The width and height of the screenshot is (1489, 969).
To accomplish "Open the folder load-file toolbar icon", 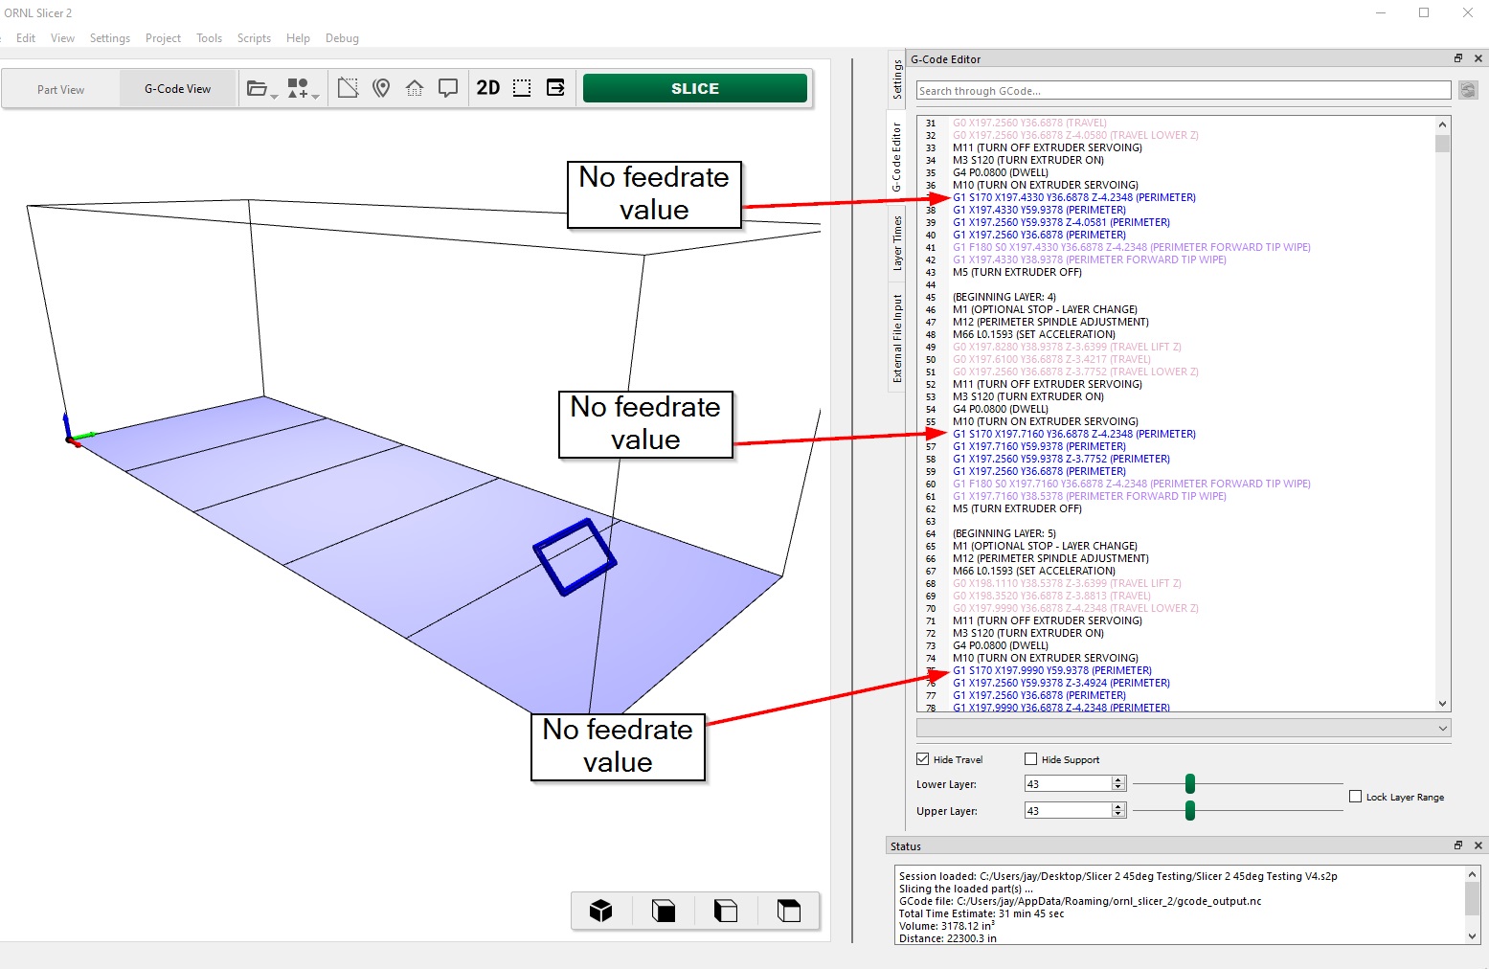I will tap(257, 88).
